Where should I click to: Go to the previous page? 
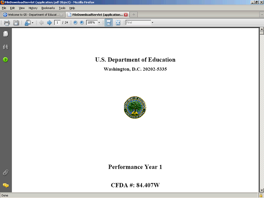[41, 23]
